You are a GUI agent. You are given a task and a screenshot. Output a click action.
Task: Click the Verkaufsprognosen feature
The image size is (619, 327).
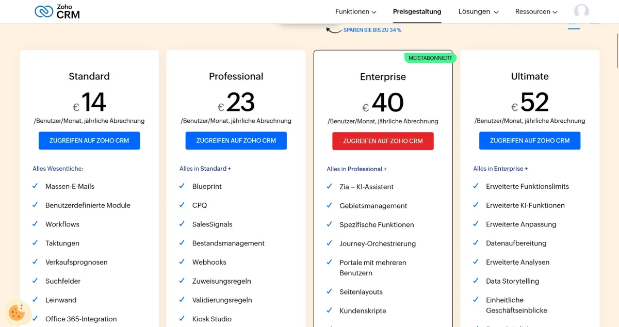pyautogui.click(x=76, y=262)
